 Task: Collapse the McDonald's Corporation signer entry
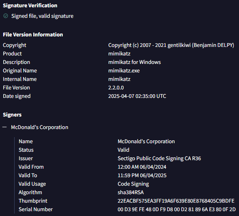click(x=4, y=127)
